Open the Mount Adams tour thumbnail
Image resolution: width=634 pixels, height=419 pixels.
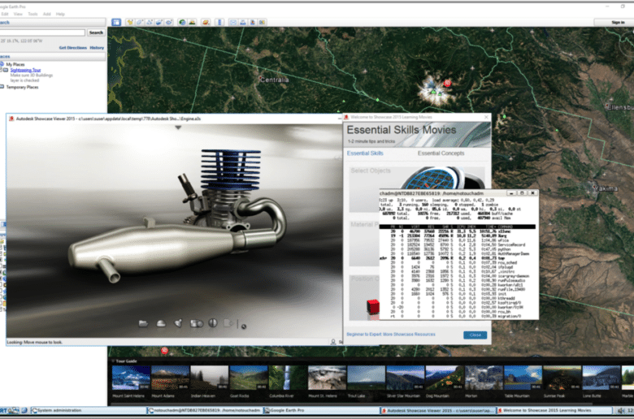point(170,378)
